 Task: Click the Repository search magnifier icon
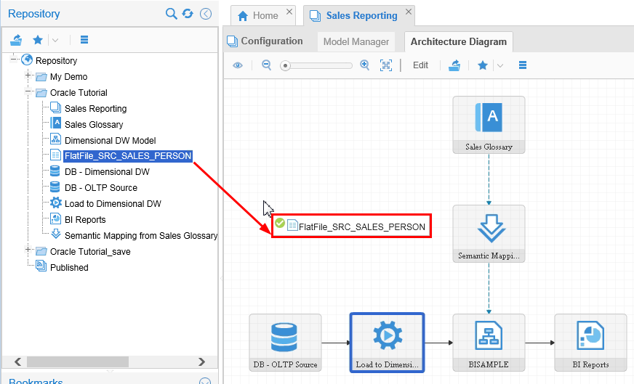[172, 14]
